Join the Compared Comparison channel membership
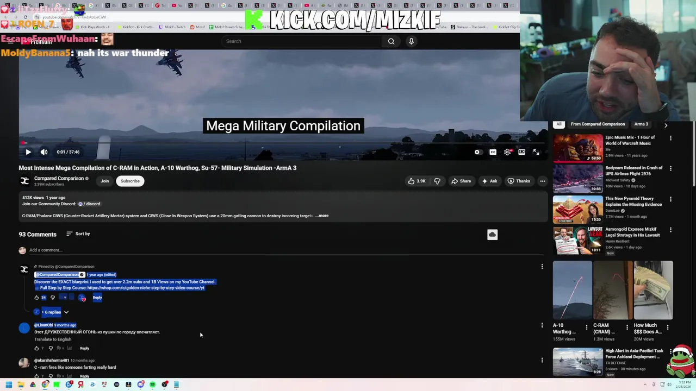 point(104,181)
